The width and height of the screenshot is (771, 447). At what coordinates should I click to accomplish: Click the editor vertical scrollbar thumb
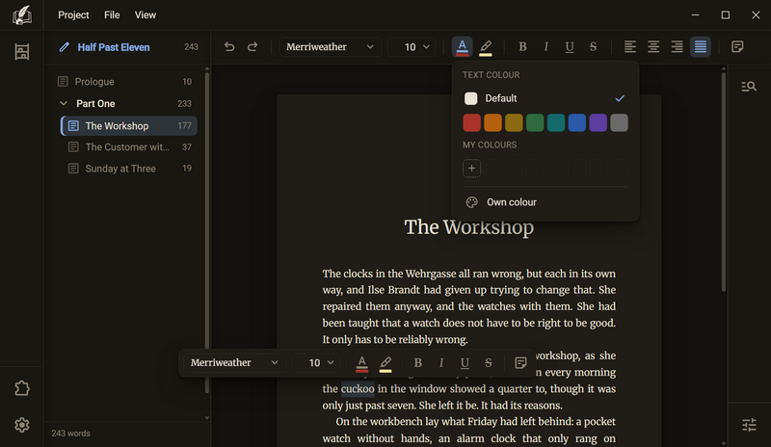point(724,182)
